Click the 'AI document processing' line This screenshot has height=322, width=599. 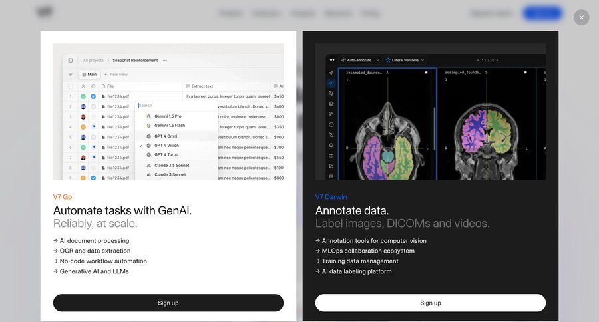pos(91,241)
